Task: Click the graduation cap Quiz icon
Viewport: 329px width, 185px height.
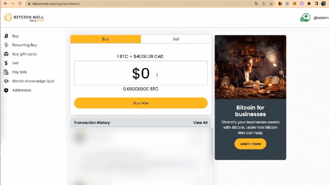Action: pyautogui.click(x=6, y=81)
